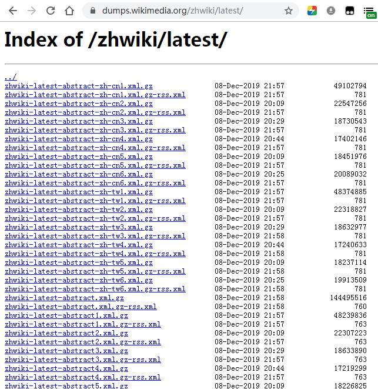378x389 pixels.
Task: Select file size 20089032
Action: 350,174
